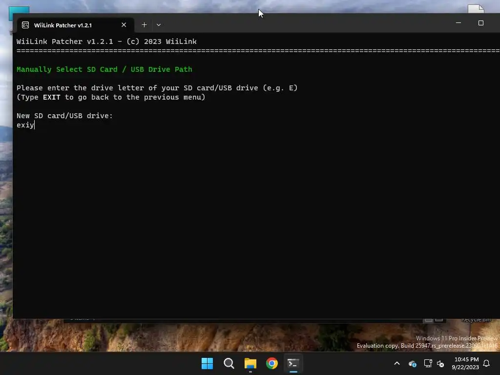Maximize the terminal window
The height and width of the screenshot is (375, 500).
pos(481,23)
